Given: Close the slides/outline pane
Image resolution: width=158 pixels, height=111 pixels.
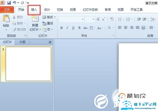Looking at the screenshot, I should pos(50,42).
